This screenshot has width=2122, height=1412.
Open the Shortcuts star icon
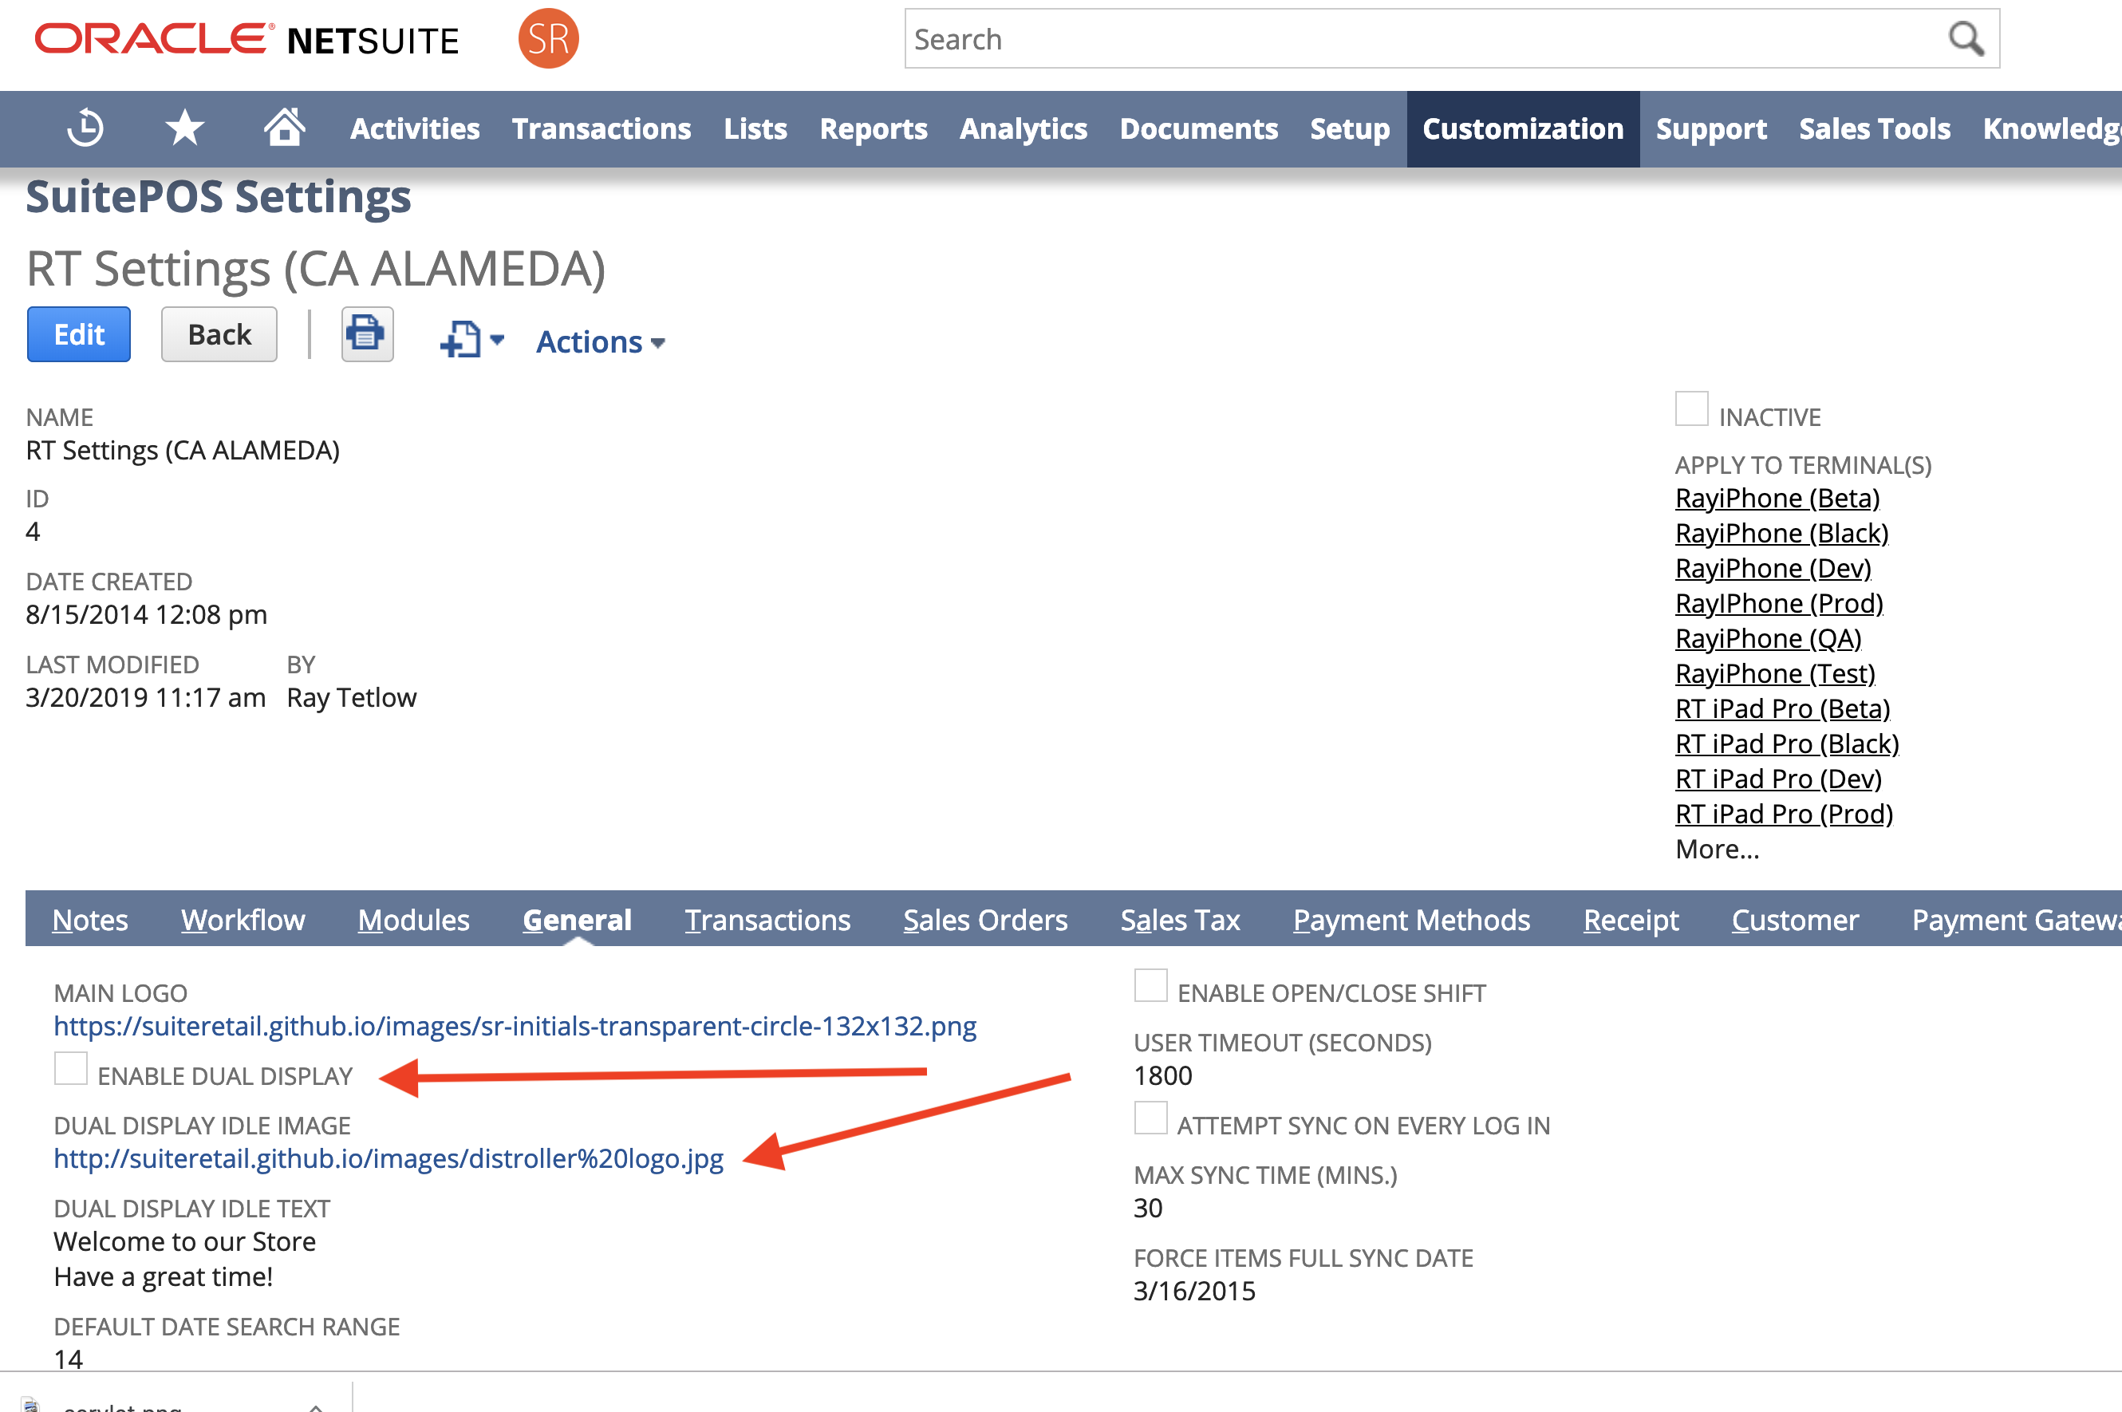coord(184,128)
